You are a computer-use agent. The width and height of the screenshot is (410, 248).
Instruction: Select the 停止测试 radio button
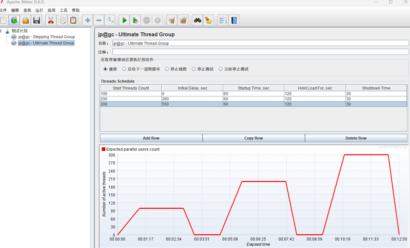[194, 69]
